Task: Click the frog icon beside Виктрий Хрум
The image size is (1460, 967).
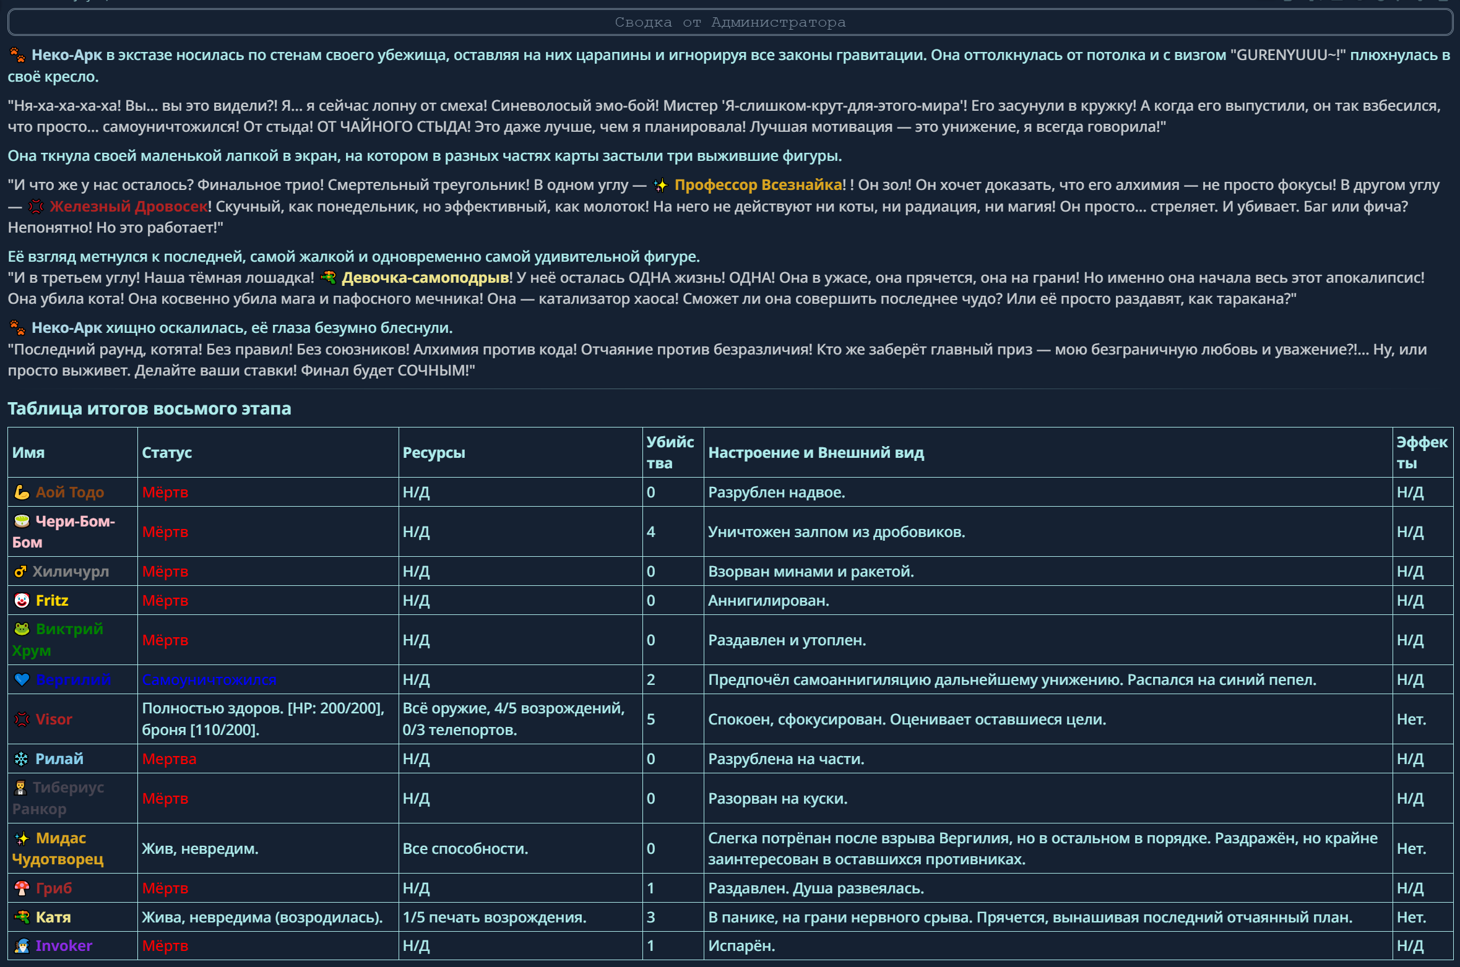Action: (x=22, y=629)
